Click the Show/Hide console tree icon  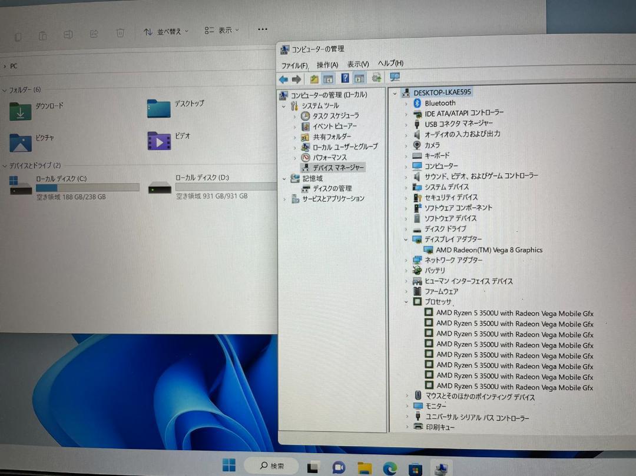(x=328, y=79)
